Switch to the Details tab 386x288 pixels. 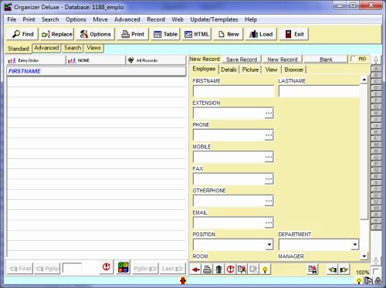(229, 69)
